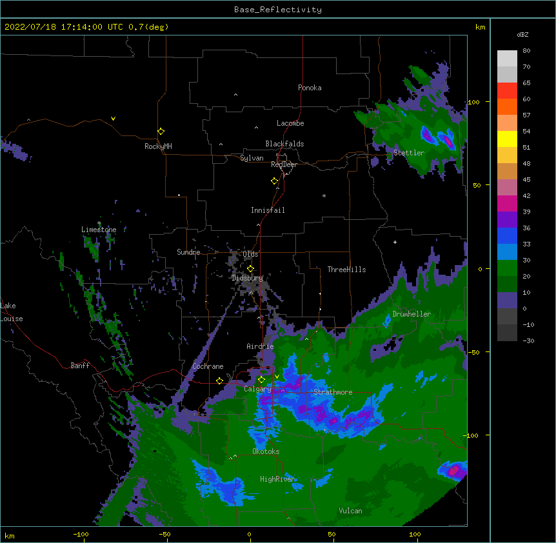The height and width of the screenshot is (543, 556).
Task: Click the 80 dBZ legend value
Action: [x=526, y=51]
